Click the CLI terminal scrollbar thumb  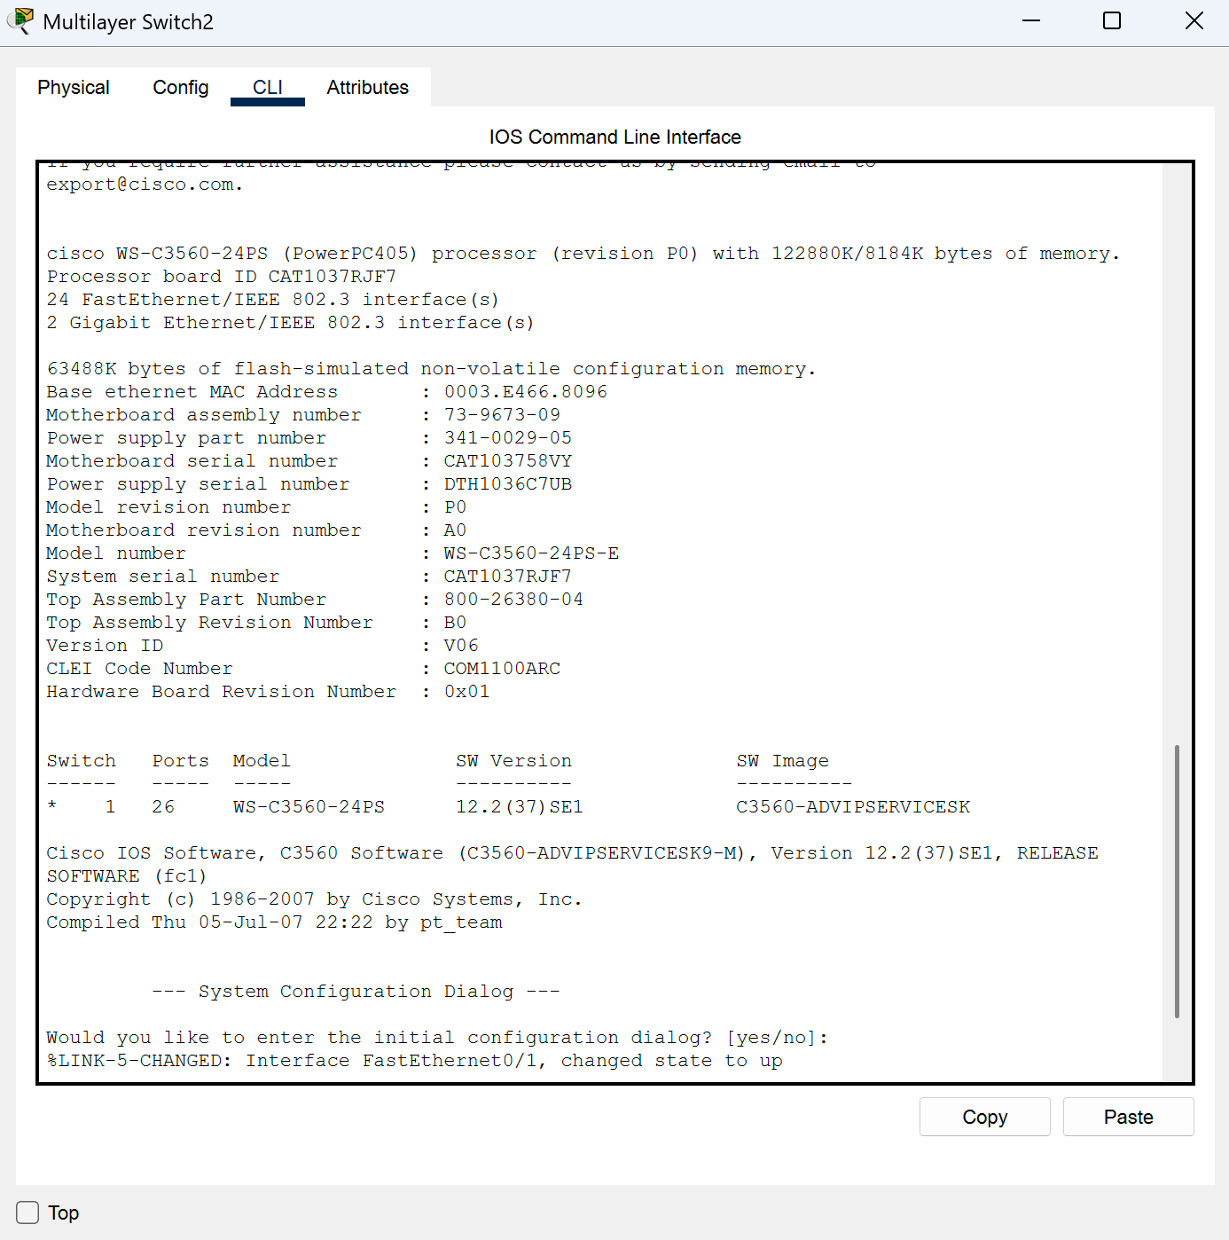(1177, 882)
